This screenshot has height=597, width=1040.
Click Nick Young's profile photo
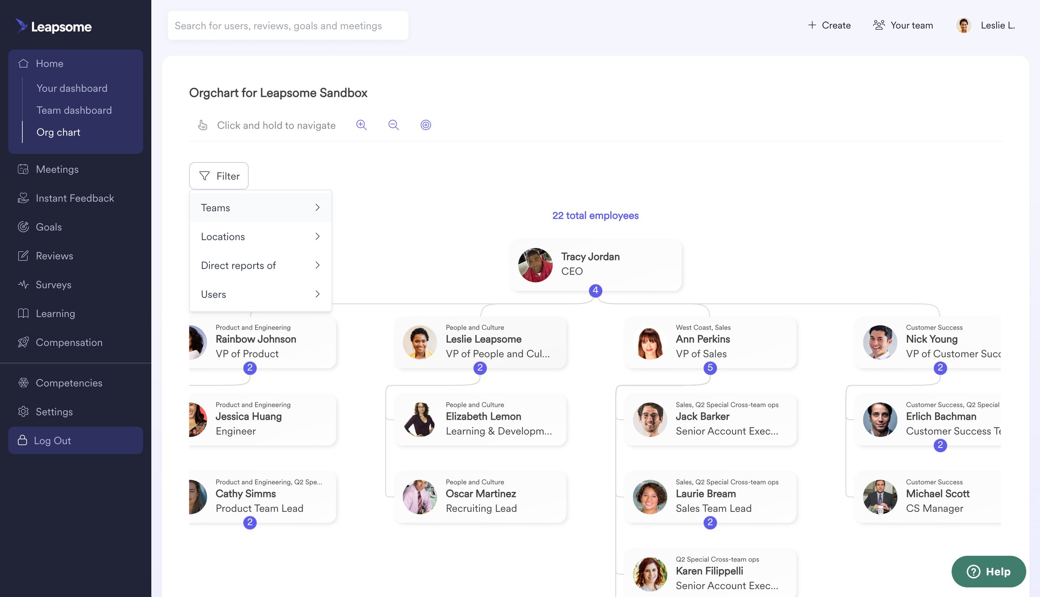click(x=880, y=342)
